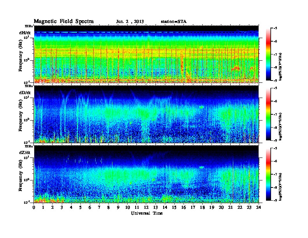Image resolution: width=308 pixels, height=238 pixels.
Task: Click the dD/dt panel color bar
Action: point(268,114)
